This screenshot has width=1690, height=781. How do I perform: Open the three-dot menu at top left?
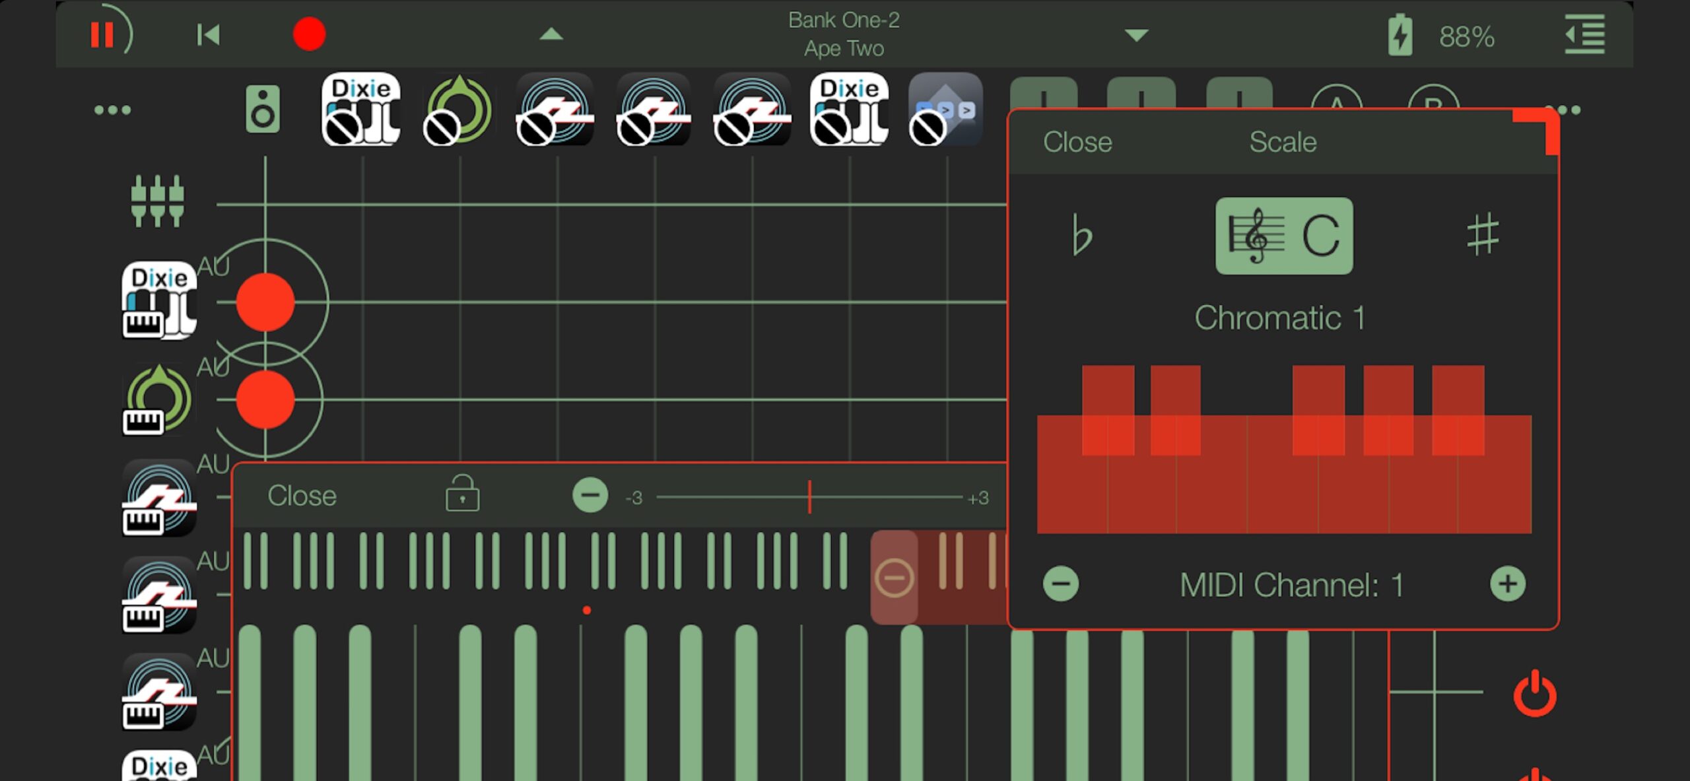112,110
